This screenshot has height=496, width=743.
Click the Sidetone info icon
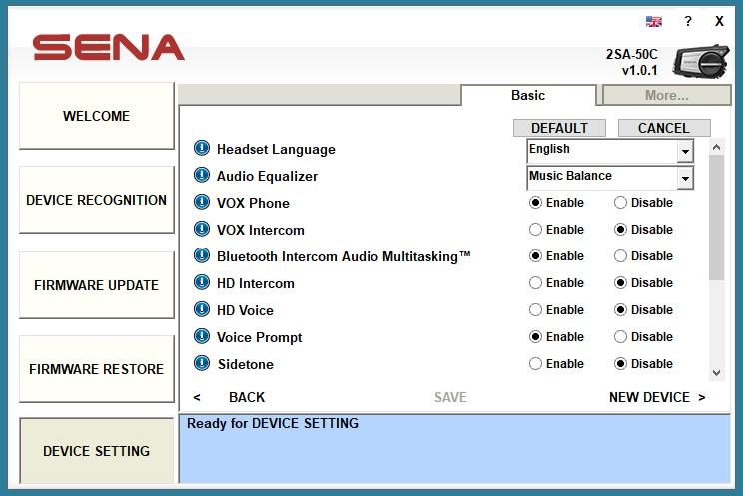pos(202,364)
